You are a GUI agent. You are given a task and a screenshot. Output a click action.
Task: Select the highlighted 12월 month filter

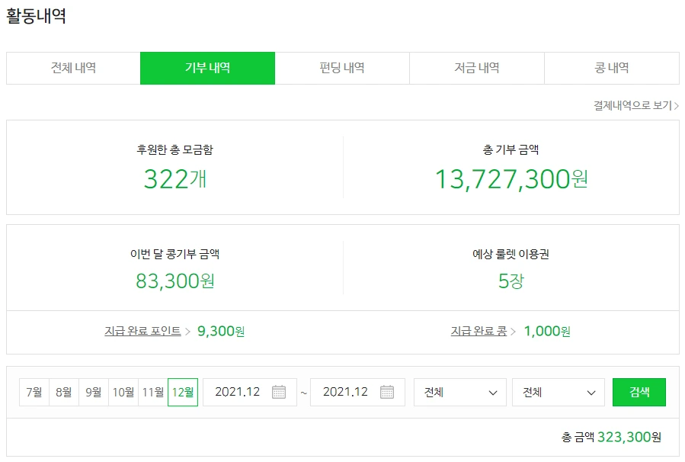coord(183,392)
